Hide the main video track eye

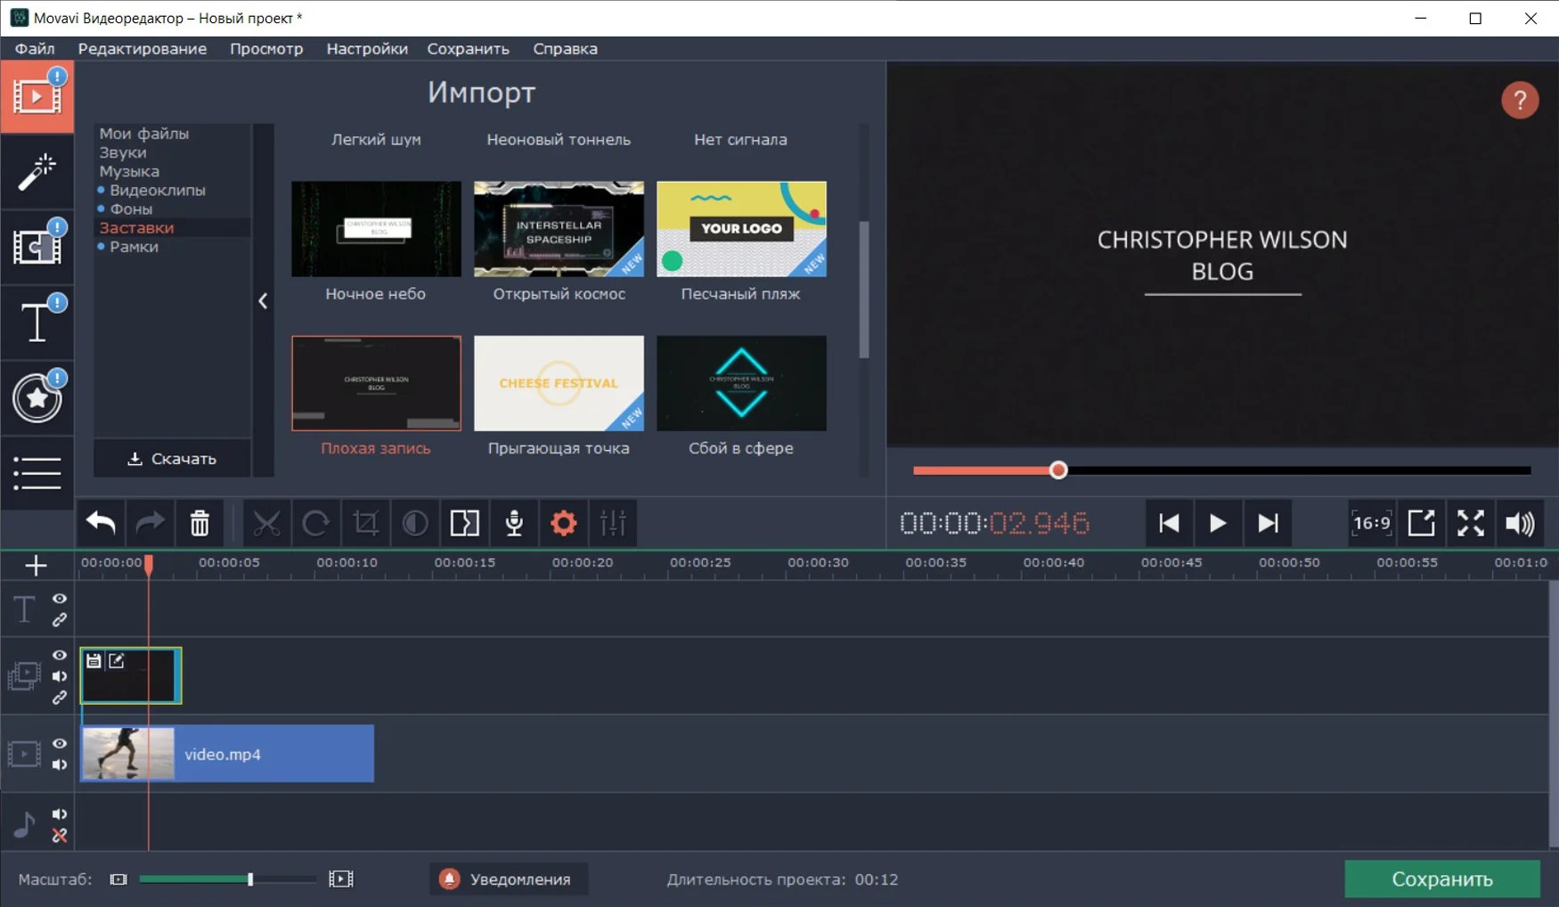click(x=60, y=743)
